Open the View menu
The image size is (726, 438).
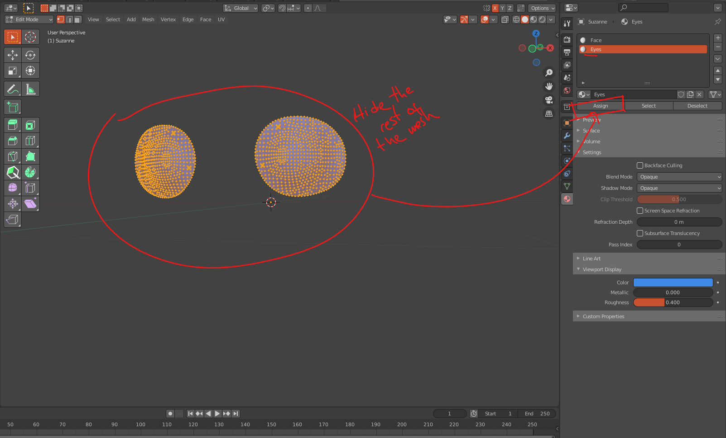(93, 19)
